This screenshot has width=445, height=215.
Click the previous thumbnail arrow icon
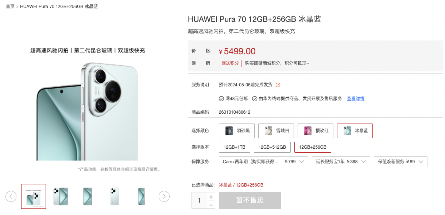point(11,196)
